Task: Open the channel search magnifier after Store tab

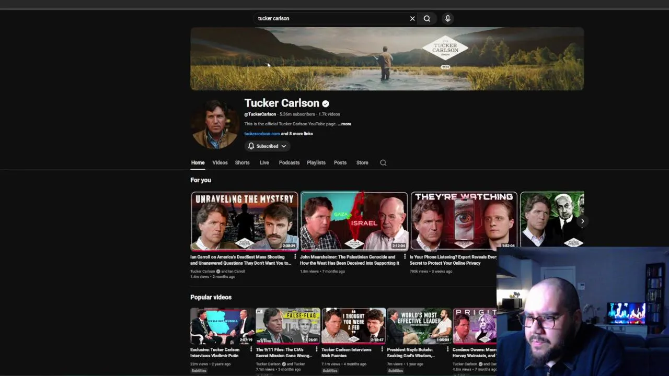Action: 383,162
